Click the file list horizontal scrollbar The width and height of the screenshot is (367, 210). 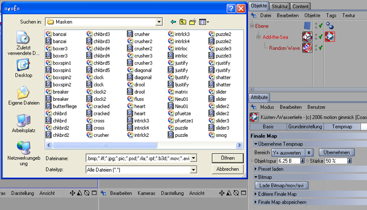(x=144, y=145)
